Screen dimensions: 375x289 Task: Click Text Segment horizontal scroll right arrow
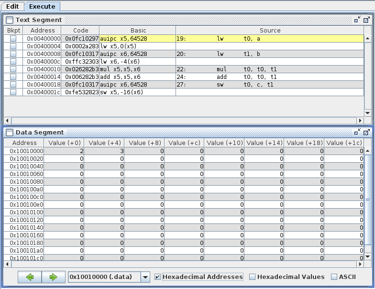point(360,121)
